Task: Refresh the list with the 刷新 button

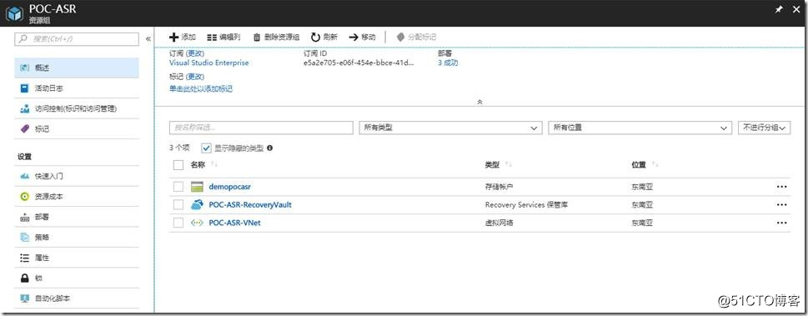Action: pyautogui.click(x=324, y=38)
